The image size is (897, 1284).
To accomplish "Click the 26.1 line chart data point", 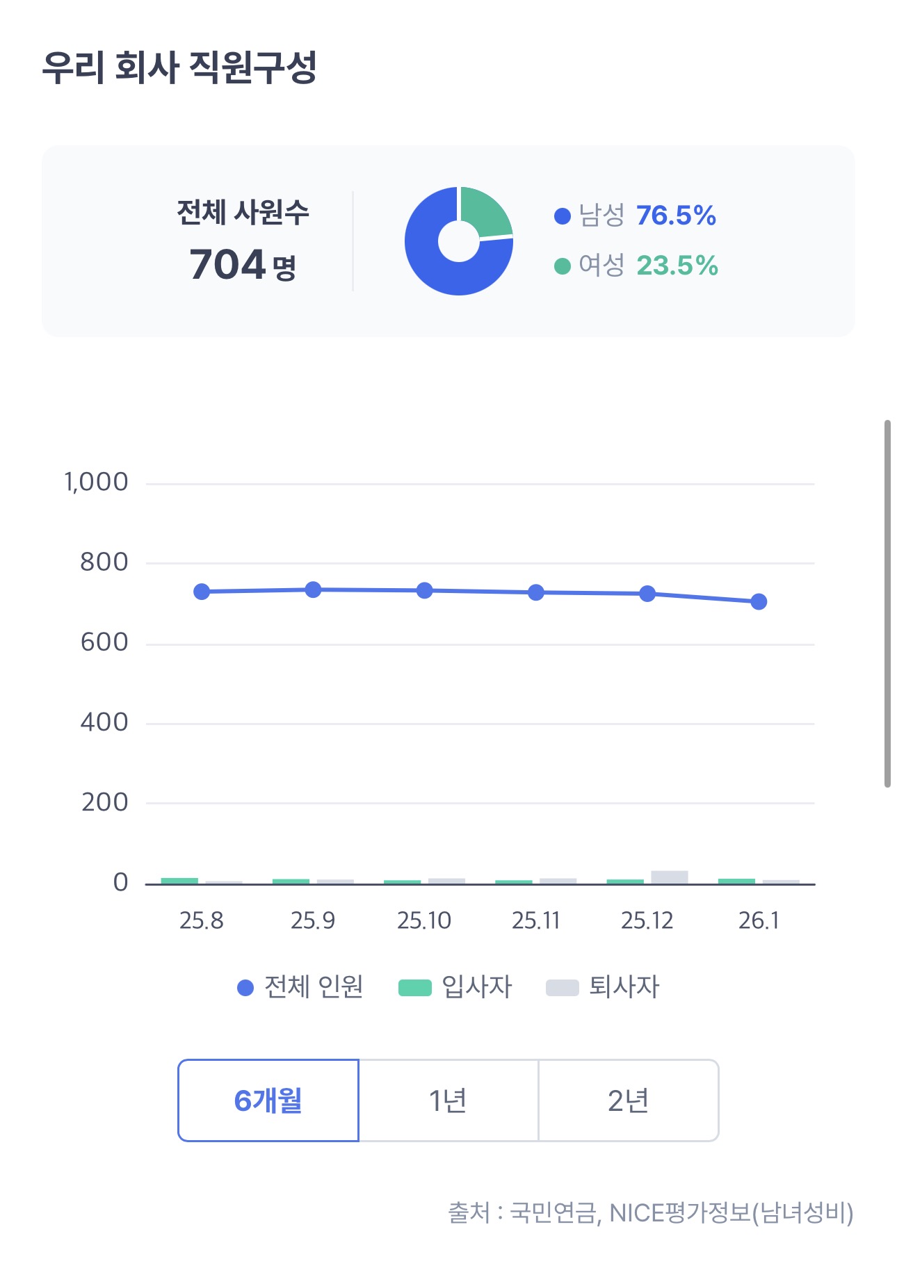I will [759, 601].
